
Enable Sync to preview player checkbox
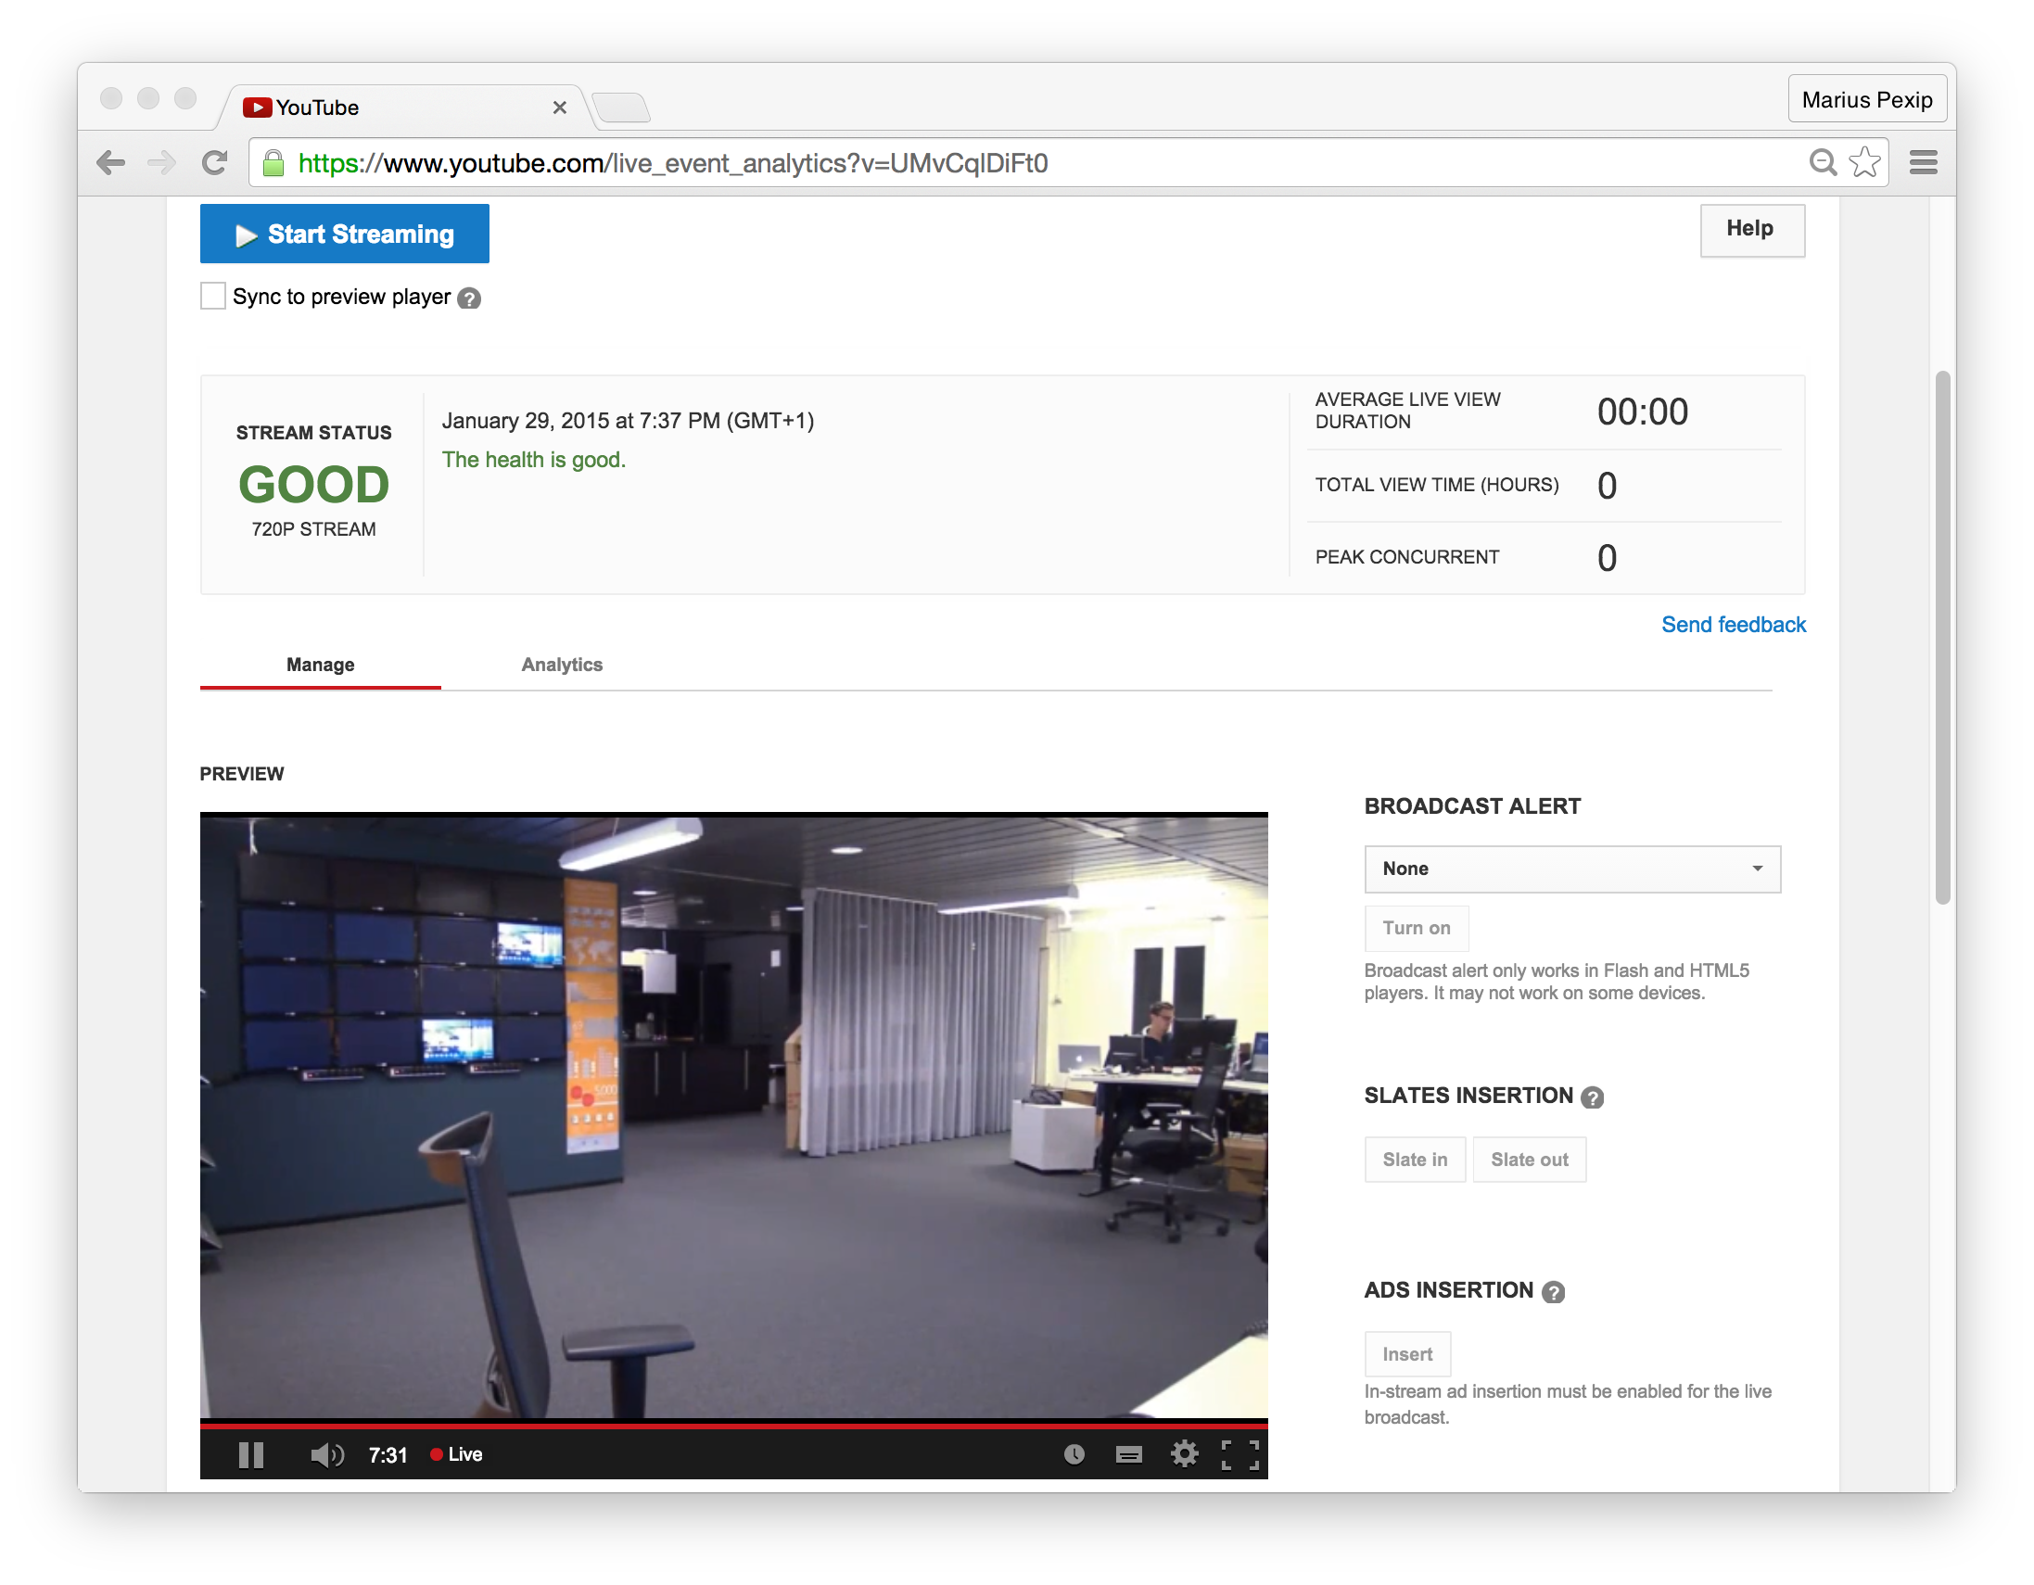pyautogui.click(x=213, y=296)
